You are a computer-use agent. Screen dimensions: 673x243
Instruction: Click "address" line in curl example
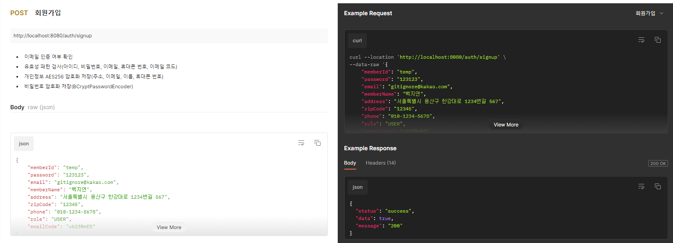pyautogui.click(x=433, y=101)
